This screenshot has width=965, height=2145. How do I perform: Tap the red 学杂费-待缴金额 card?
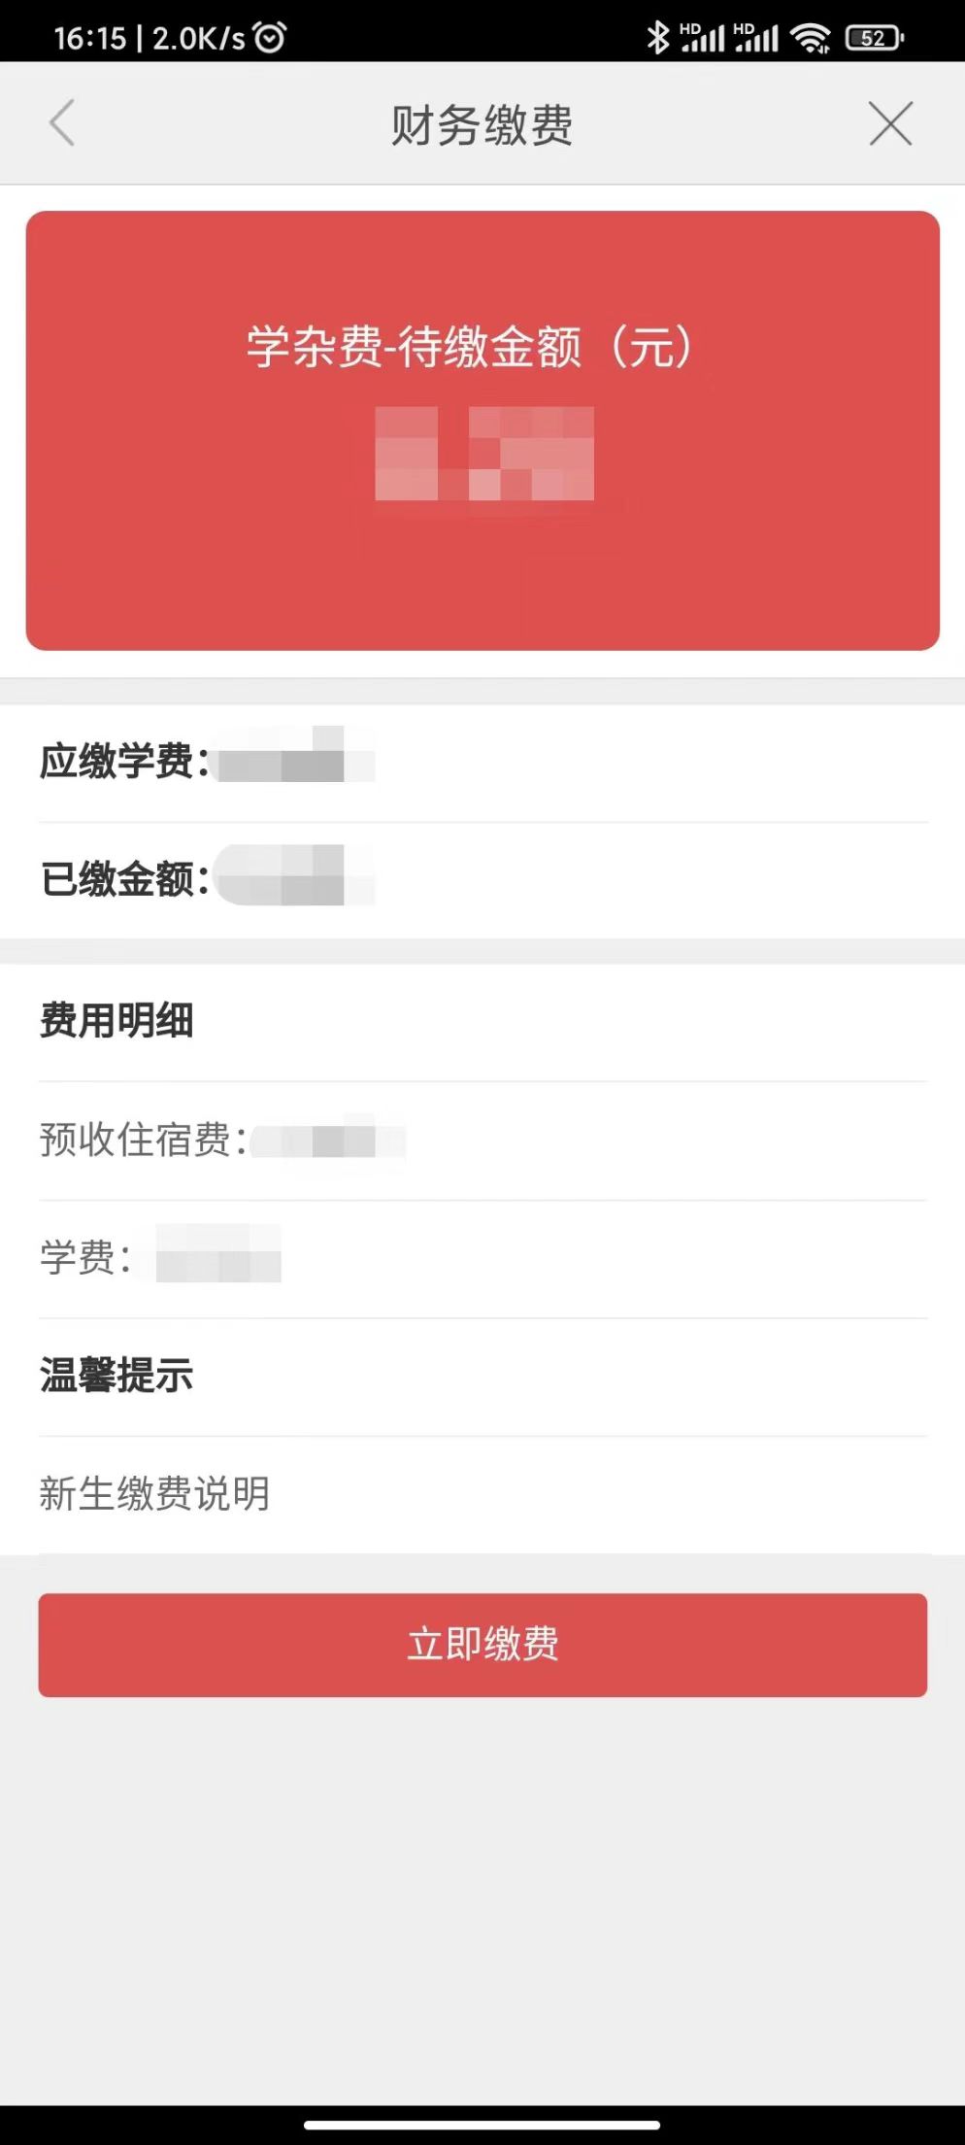pyautogui.click(x=482, y=430)
